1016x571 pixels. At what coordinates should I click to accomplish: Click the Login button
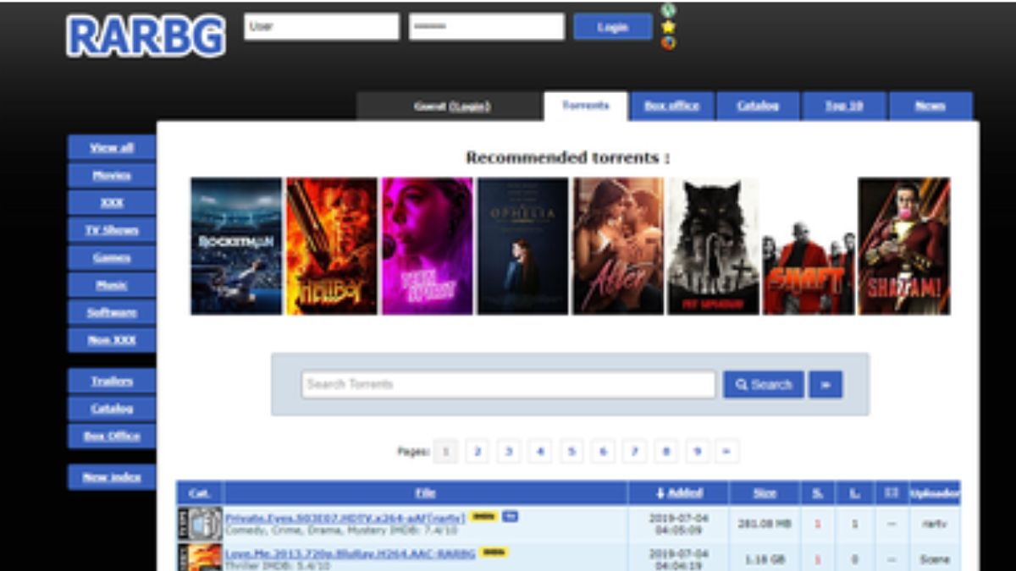click(613, 26)
